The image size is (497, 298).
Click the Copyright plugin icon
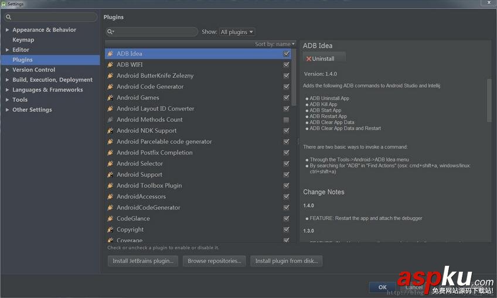coord(110,230)
